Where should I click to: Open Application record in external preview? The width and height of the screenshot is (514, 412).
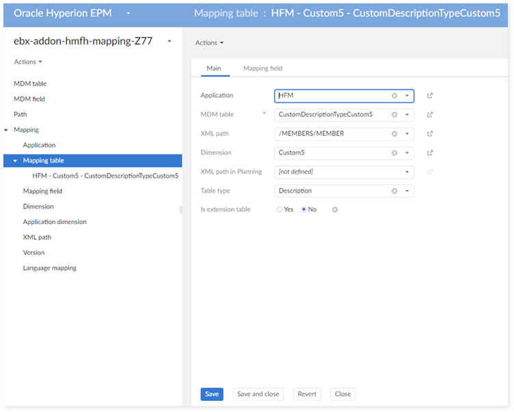coord(429,96)
